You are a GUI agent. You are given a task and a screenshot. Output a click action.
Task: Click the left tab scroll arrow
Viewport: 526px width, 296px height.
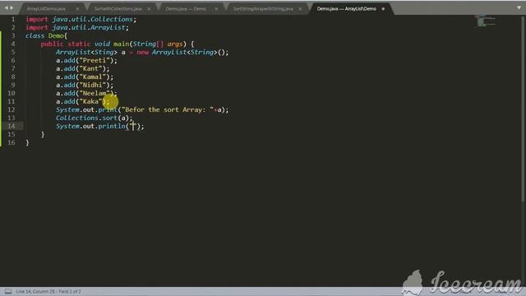[6, 7]
